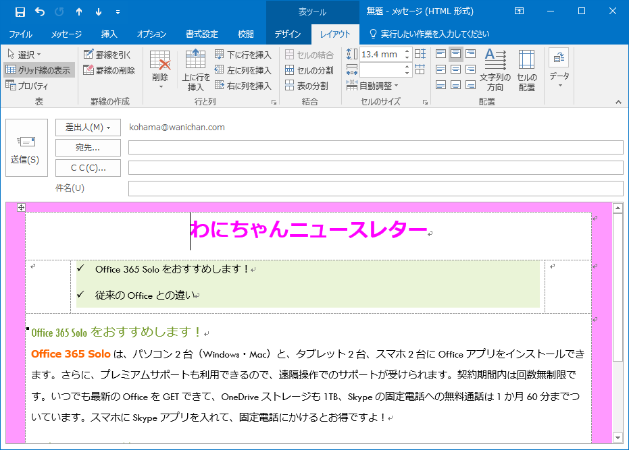This screenshot has height=450, width=629.
Task: Click the Save icon in quick access toolbar
Action: pos(20,12)
